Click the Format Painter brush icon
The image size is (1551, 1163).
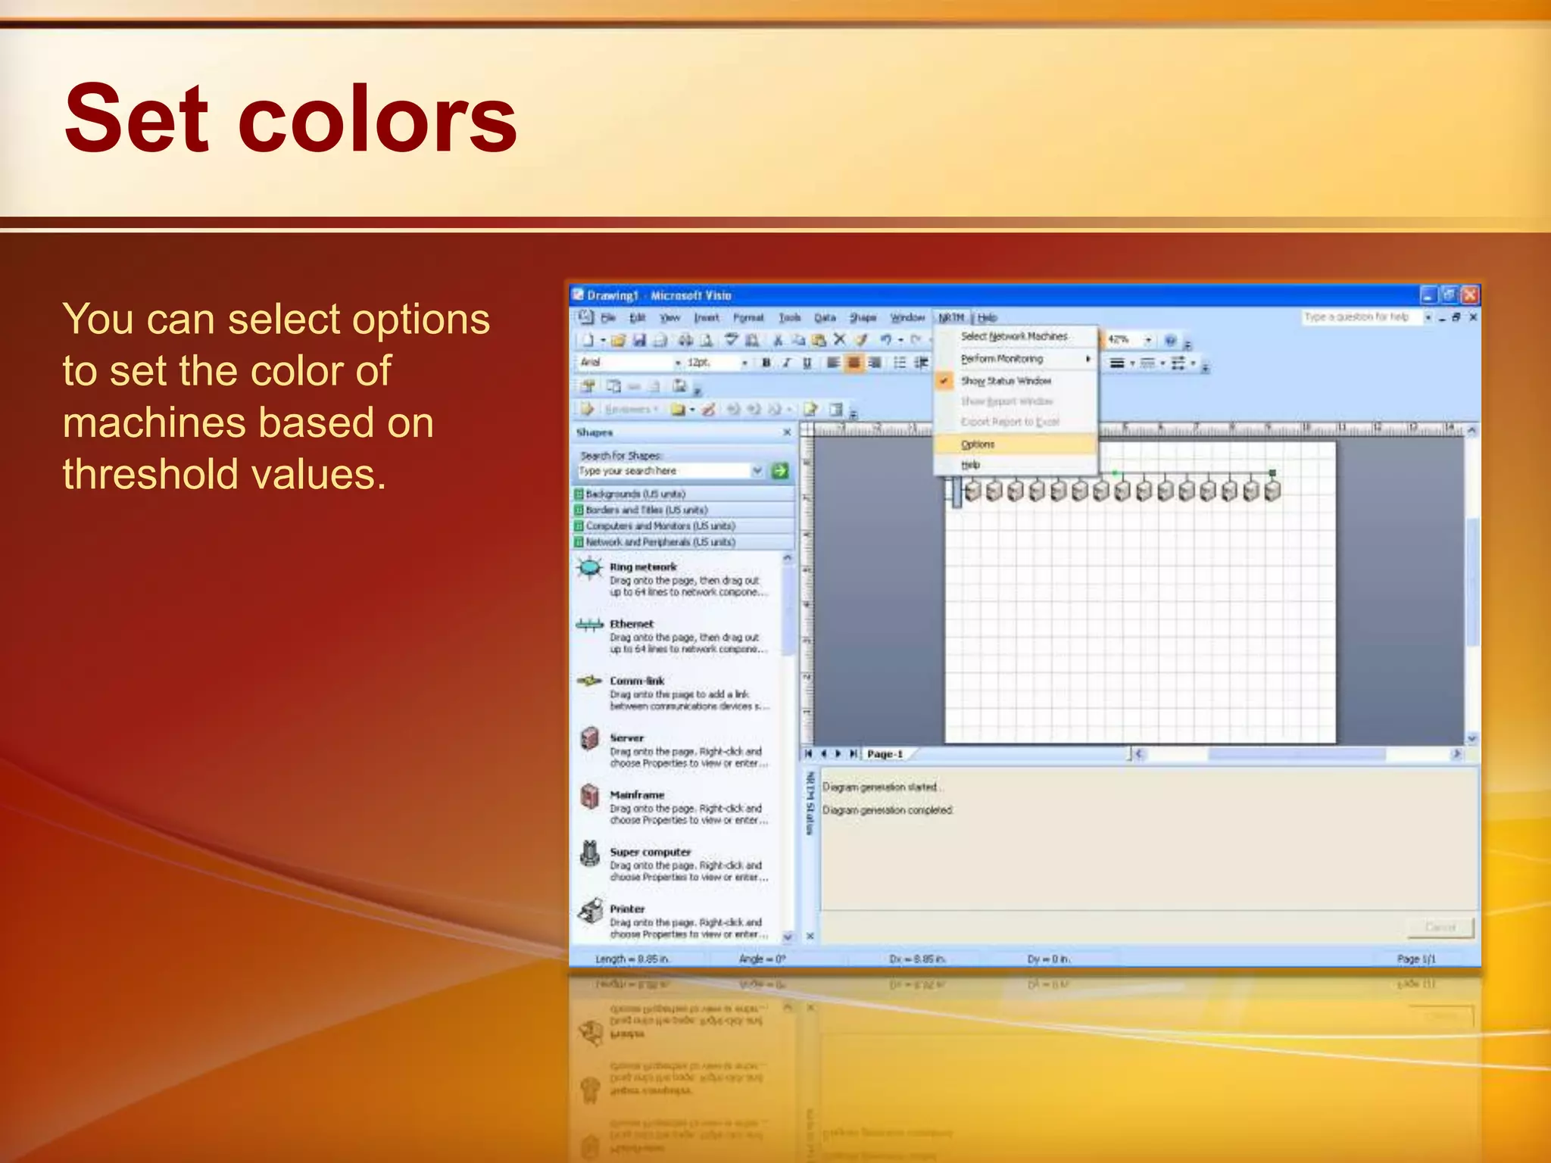(860, 340)
